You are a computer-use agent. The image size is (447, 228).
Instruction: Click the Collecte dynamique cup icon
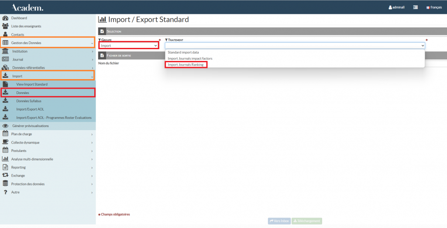[x=5, y=142]
